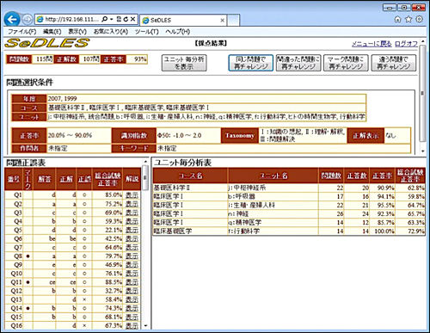Sort by マーク column header
Screen dimensions: 430x333
coord(28,179)
